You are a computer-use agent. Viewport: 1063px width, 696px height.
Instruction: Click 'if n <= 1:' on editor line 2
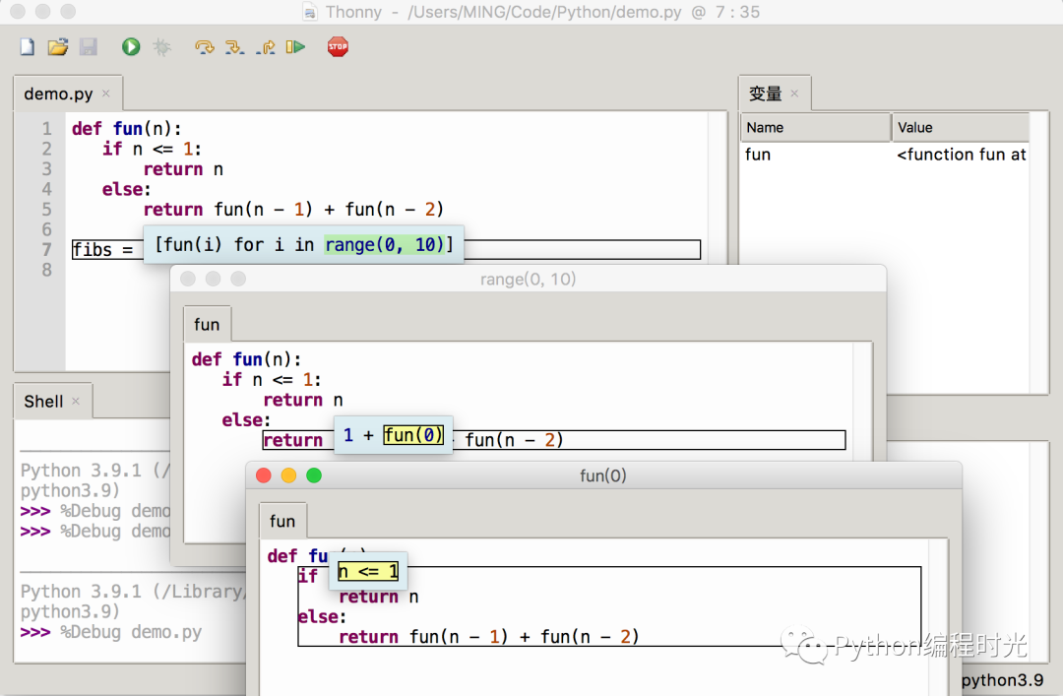[x=152, y=150]
